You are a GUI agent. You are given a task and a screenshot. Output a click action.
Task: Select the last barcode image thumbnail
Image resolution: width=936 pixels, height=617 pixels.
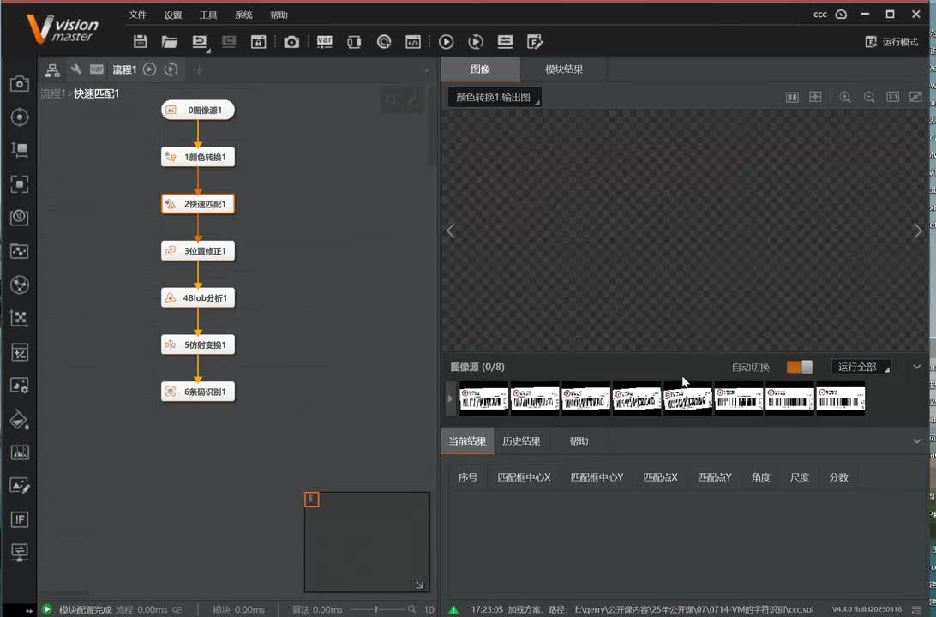pyautogui.click(x=841, y=398)
